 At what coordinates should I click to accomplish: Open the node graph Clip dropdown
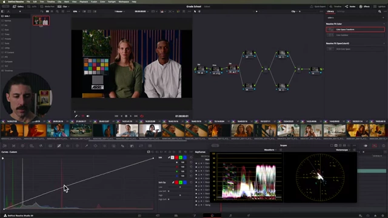coord(295,12)
